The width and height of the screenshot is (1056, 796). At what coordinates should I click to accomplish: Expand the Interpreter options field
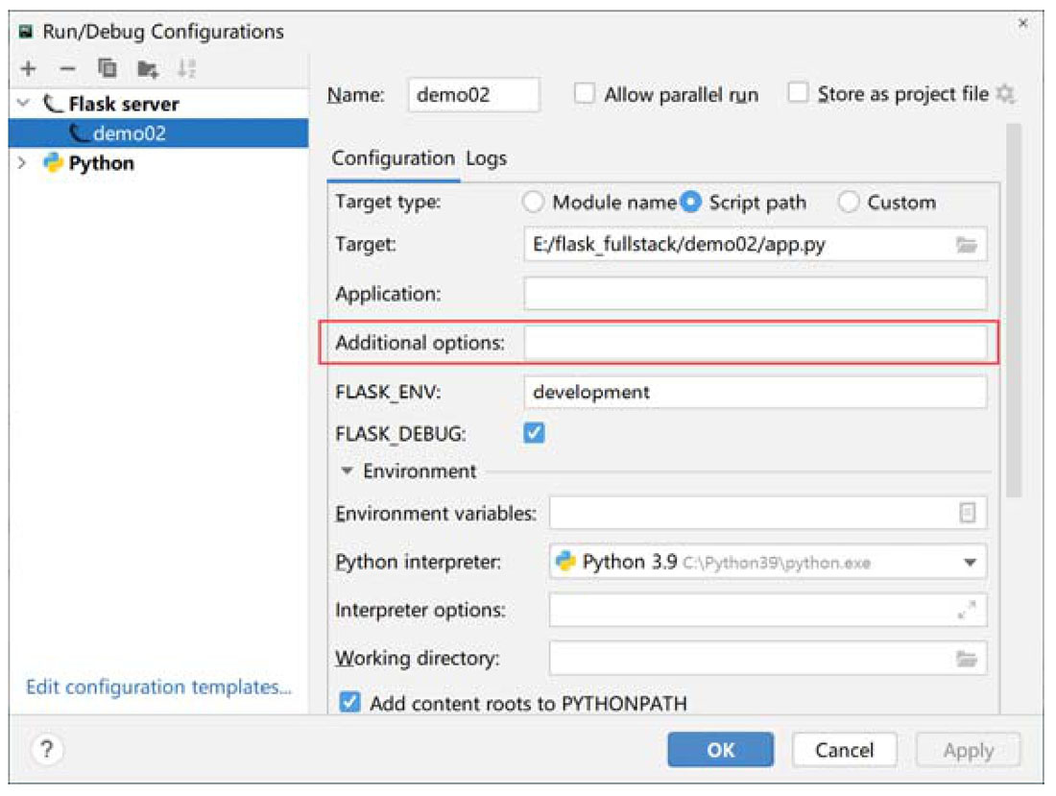coord(967,610)
